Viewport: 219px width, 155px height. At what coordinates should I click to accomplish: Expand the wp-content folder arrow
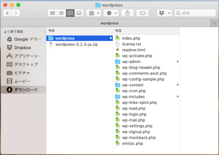178,85
